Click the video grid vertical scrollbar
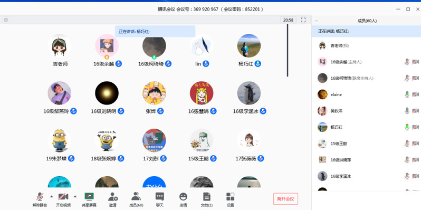421x210 pixels. [288, 51]
